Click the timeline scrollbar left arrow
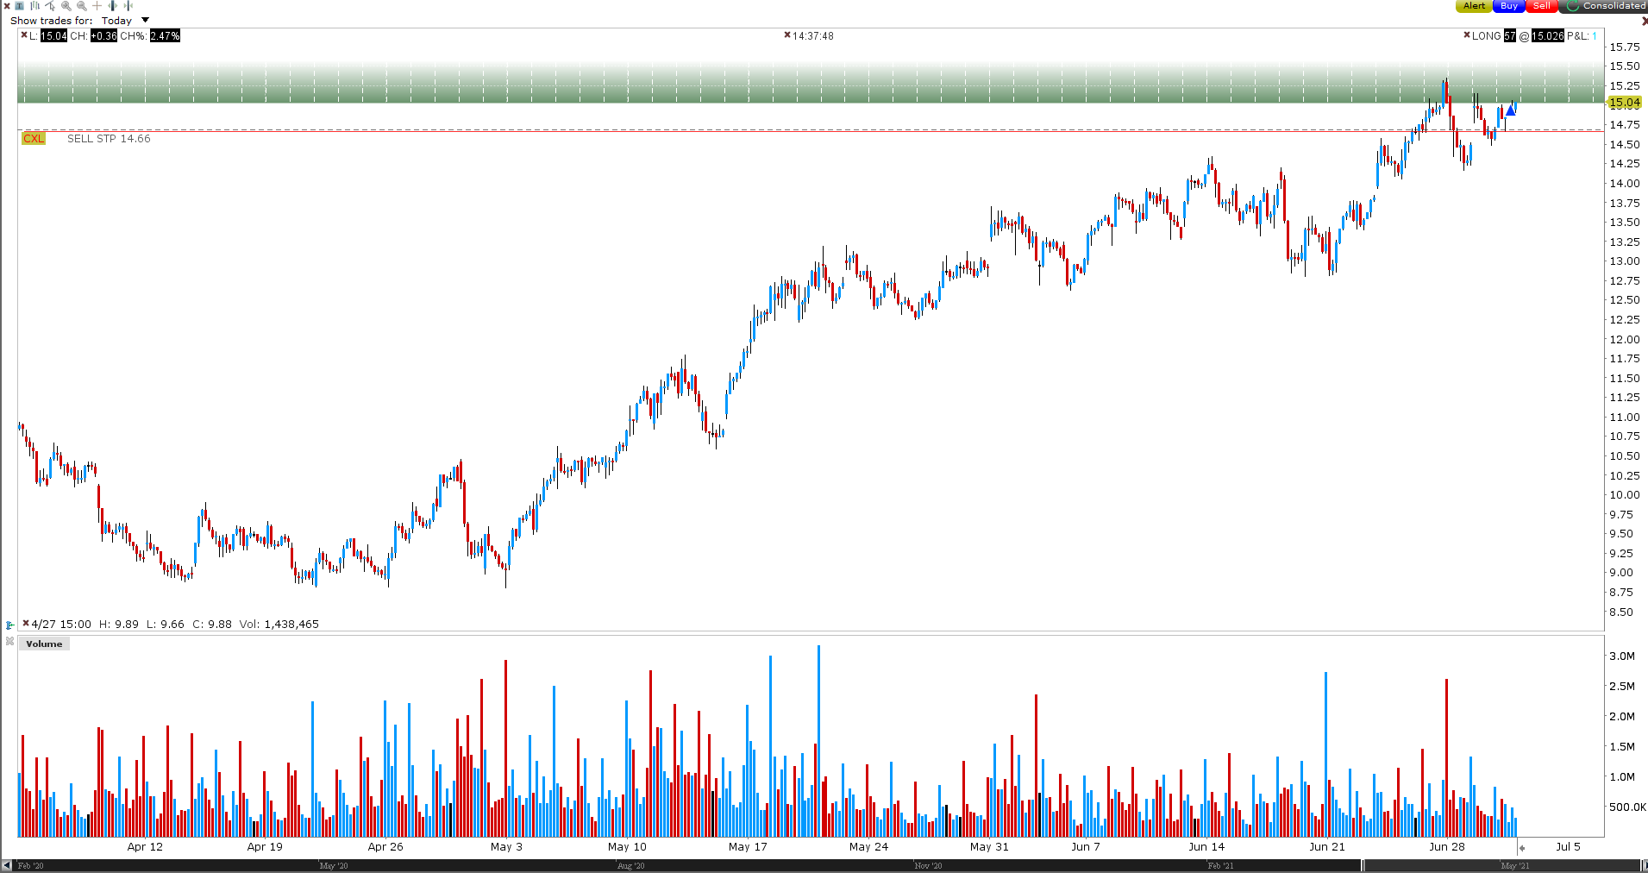 [x=7, y=865]
